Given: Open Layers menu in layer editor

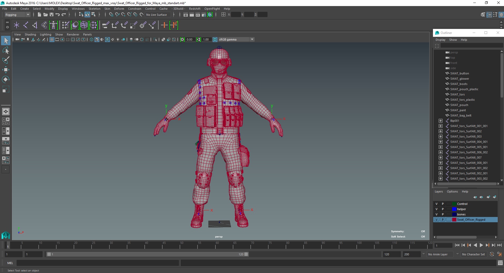Looking at the screenshot, I should pos(439,191).
